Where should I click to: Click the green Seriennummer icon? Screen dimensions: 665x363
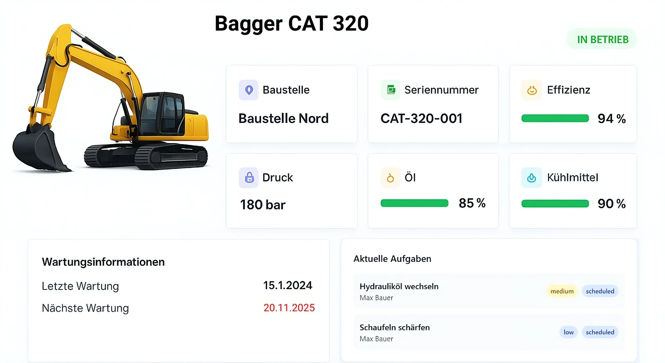point(391,90)
